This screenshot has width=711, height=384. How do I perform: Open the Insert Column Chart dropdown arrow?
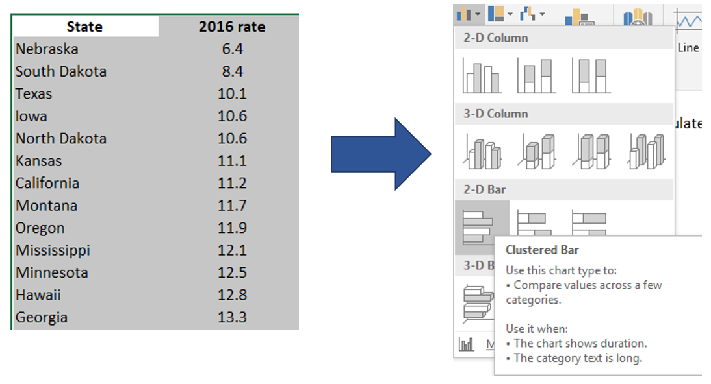[478, 13]
